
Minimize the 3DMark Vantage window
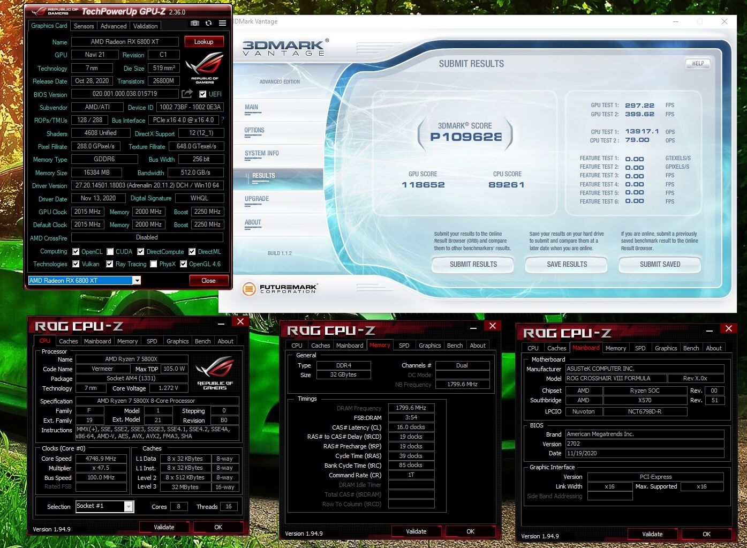676,21
